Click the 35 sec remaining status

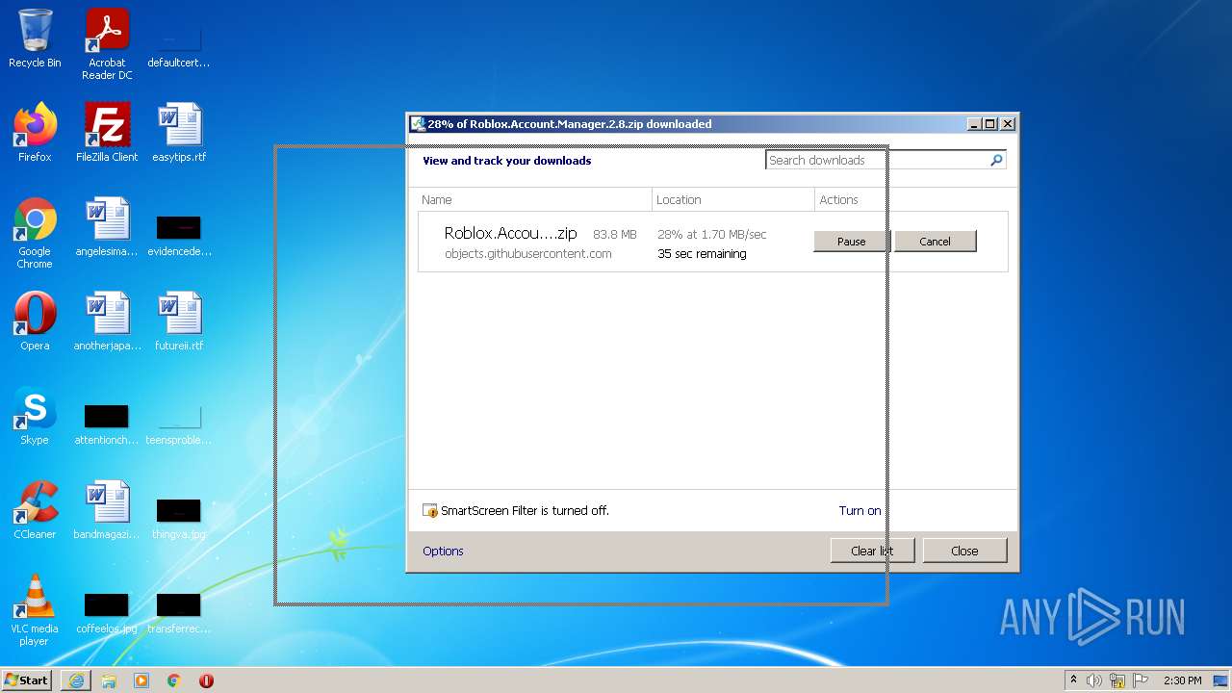702,254
